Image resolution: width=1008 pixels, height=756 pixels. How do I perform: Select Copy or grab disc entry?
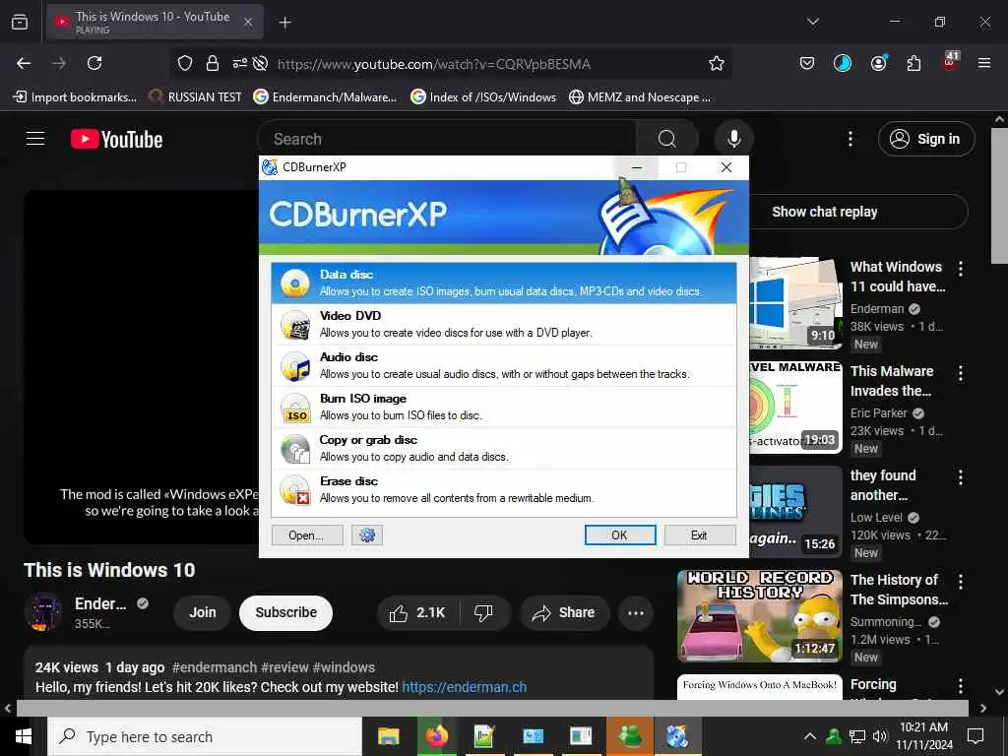[x=504, y=448]
